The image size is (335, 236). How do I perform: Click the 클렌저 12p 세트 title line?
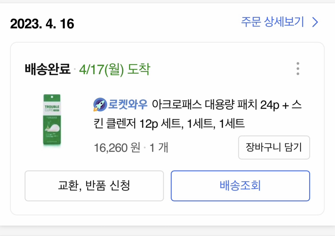[137, 124]
